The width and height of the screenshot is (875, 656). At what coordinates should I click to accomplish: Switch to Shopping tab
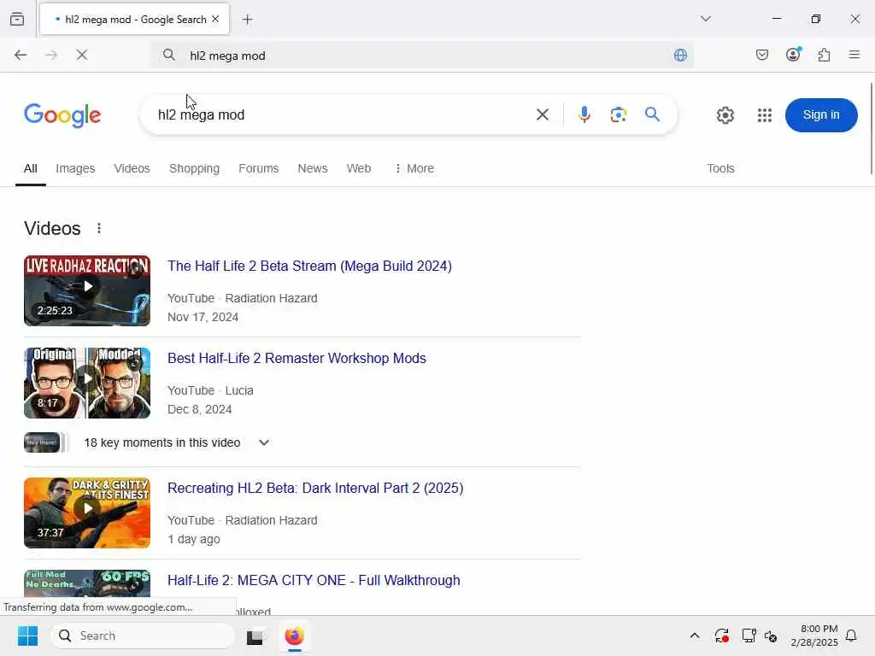194,168
